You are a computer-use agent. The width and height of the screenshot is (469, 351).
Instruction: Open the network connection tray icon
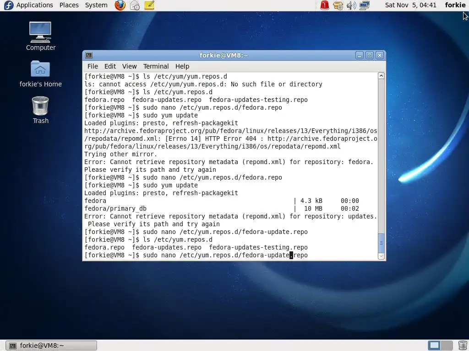(x=364, y=5)
